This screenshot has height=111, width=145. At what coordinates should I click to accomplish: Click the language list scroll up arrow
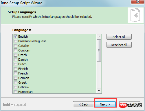pyautogui.click(x=99, y=37)
